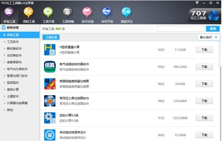Switch to the 工具列表 tab
Viewport: 222px width, 141px height.
coord(51,37)
